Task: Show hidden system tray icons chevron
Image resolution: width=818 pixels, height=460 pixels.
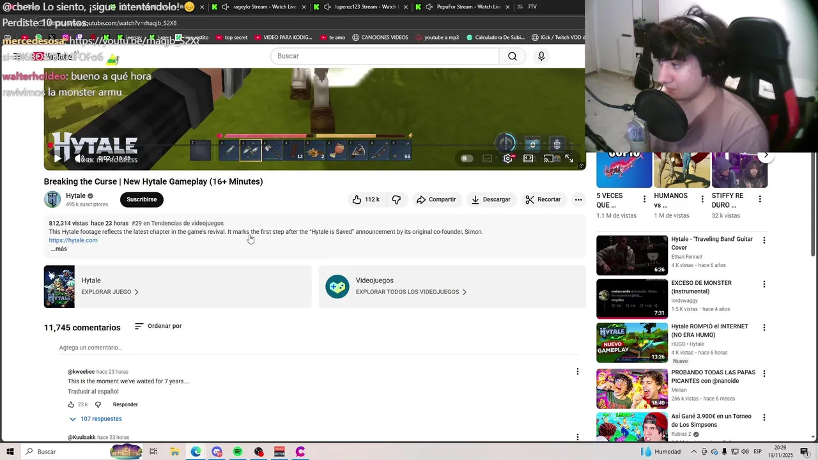Action: coord(694,452)
